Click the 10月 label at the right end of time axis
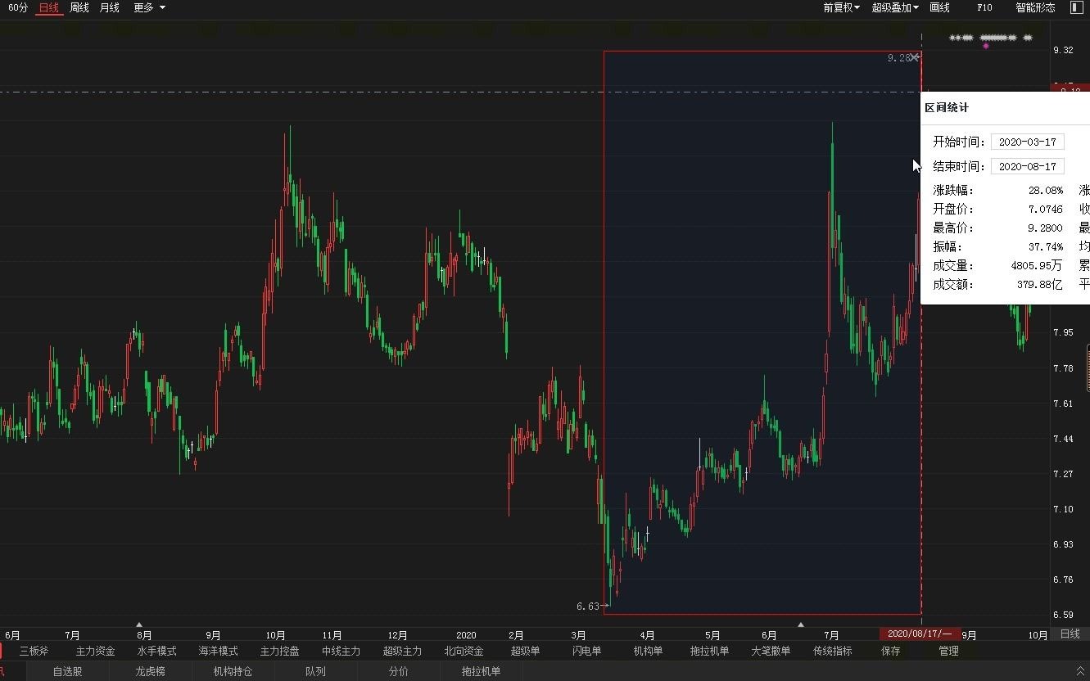This screenshot has width=1090, height=681. click(x=1038, y=635)
